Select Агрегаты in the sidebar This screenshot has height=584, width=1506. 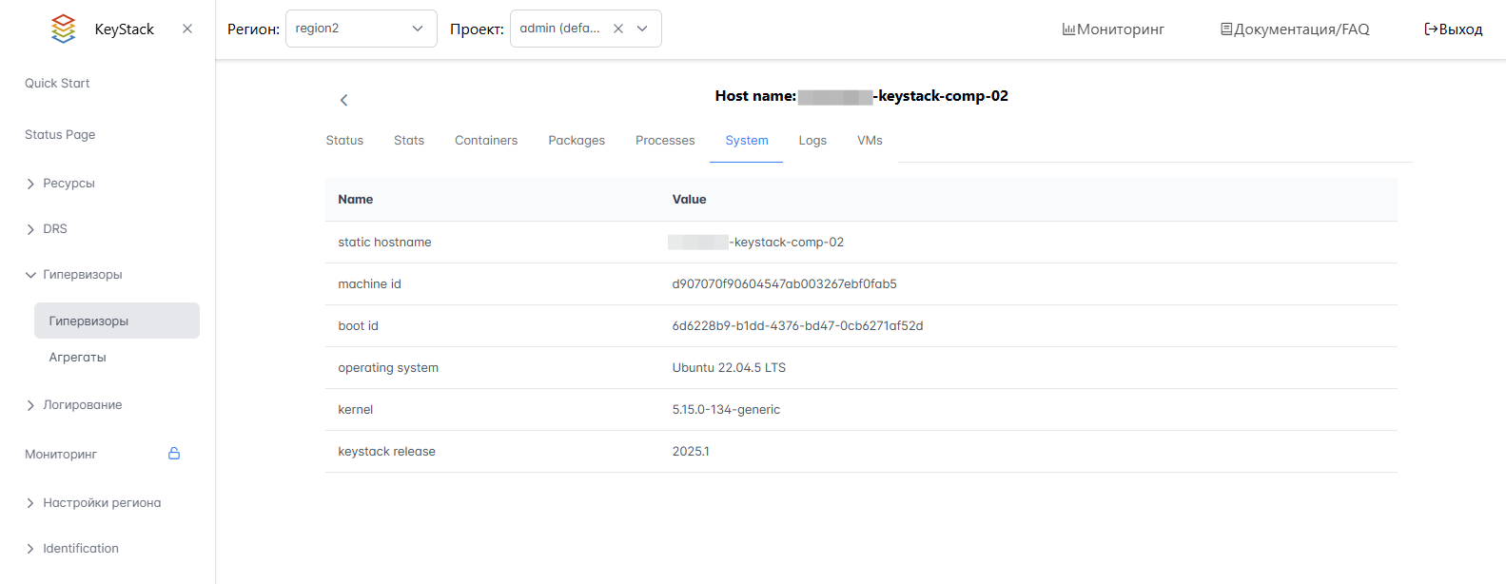(78, 358)
